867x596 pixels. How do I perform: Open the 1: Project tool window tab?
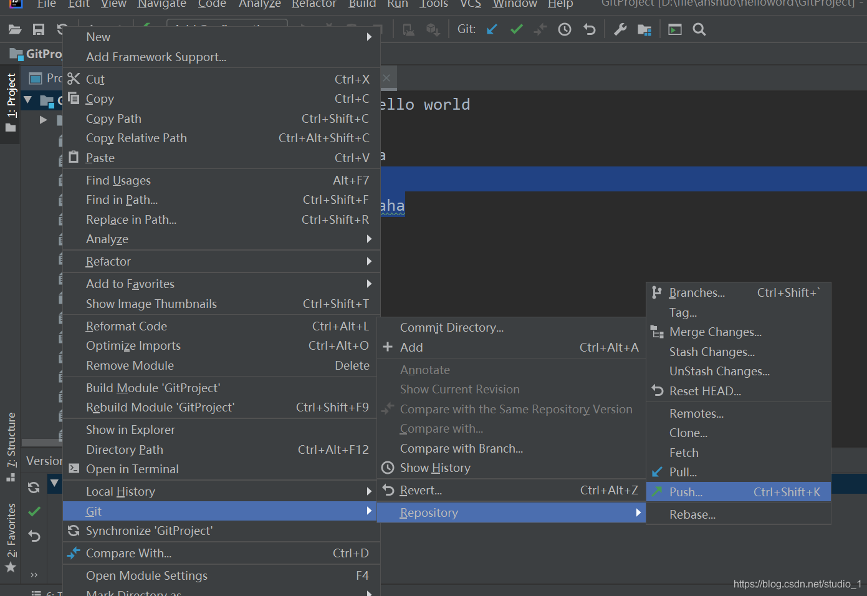[11, 103]
